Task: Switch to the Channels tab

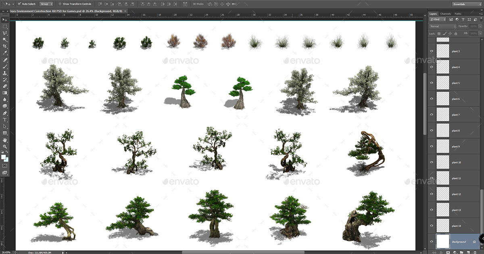Action: coord(445,13)
